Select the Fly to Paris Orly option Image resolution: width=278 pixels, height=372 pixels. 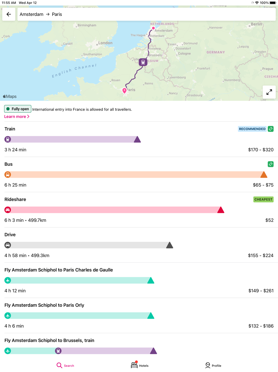pyautogui.click(x=44, y=305)
